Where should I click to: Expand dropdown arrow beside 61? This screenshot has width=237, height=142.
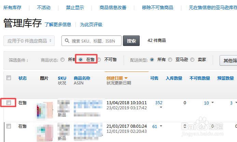click(161, 126)
